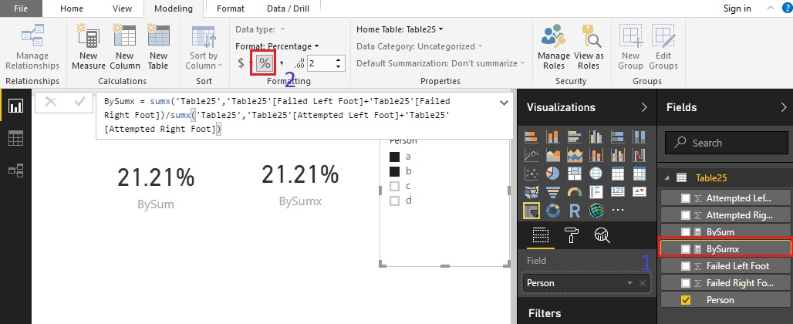Open the Person field well dropdown
This screenshot has width=793, height=324.
(629, 283)
